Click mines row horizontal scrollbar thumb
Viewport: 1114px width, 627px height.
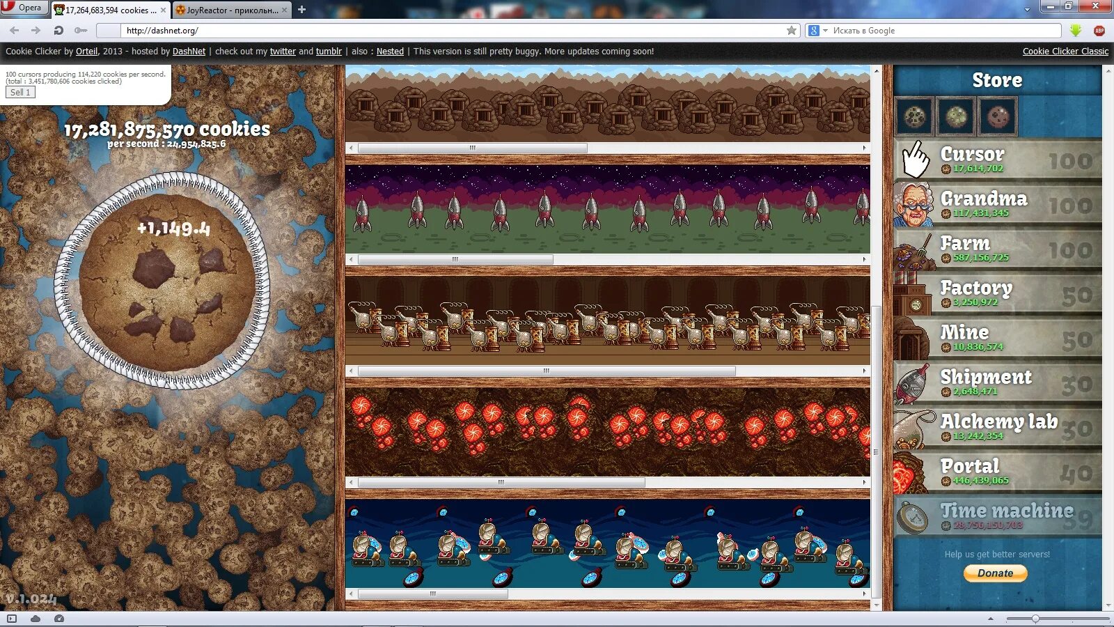pos(472,148)
